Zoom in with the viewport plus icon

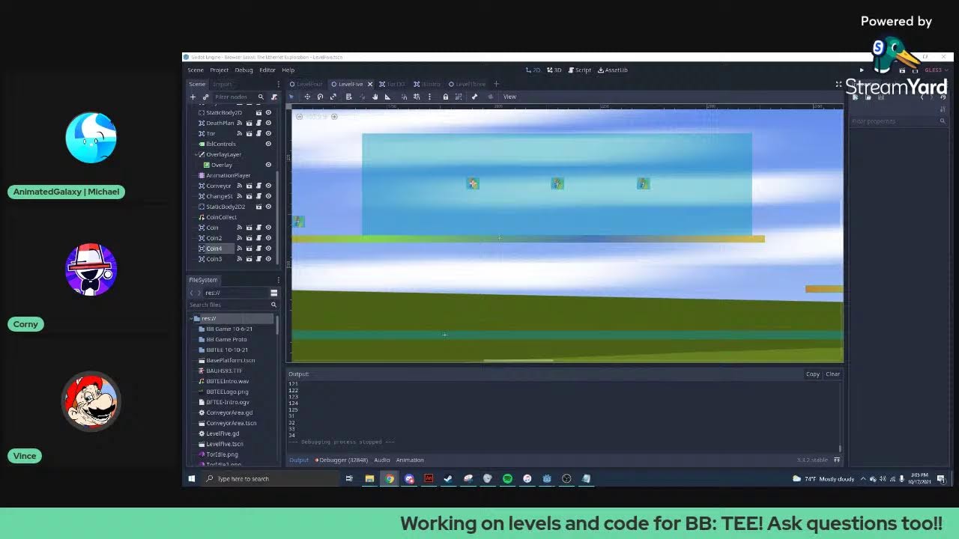pyautogui.click(x=334, y=117)
